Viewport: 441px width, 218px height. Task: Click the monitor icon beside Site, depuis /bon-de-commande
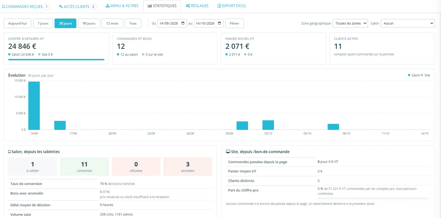[x=228, y=152]
